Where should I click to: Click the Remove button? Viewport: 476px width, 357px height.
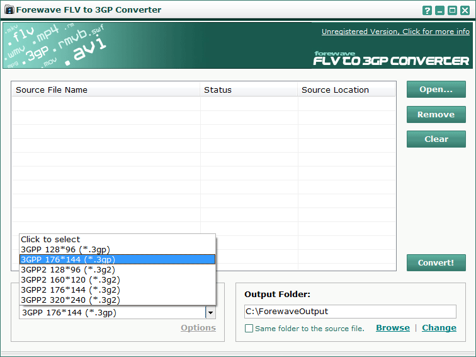click(x=436, y=114)
